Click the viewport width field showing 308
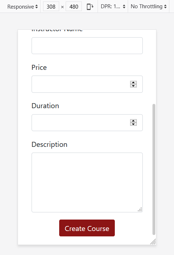Image resolution: width=174 pixels, height=255 pixels. coord(51,7)
